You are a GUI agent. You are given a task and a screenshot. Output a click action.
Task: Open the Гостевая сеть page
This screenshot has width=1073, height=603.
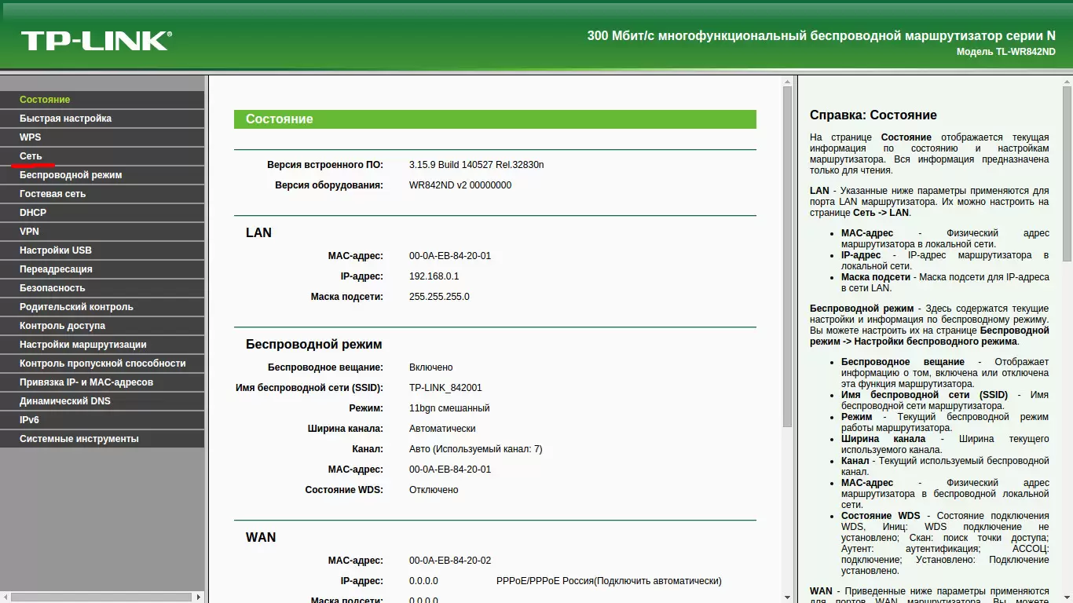(53, 194)
